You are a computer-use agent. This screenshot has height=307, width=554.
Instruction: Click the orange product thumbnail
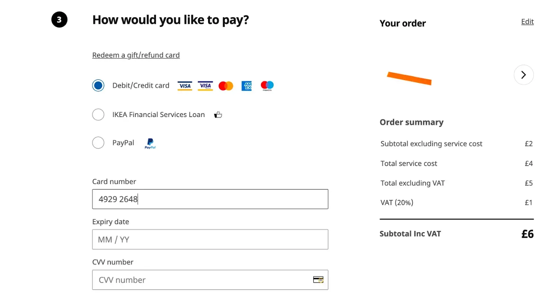click(x=409, y=78)
